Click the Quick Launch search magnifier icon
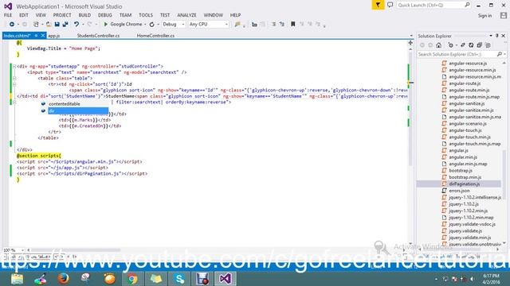Viewport: 510px width, 286px height. point(467,5)
